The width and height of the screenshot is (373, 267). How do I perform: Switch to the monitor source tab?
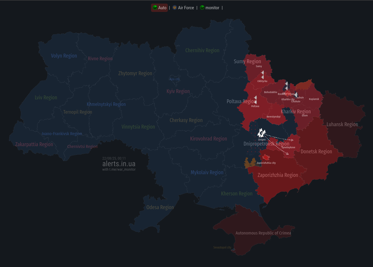pyautogui.click(x=210, y=8)
